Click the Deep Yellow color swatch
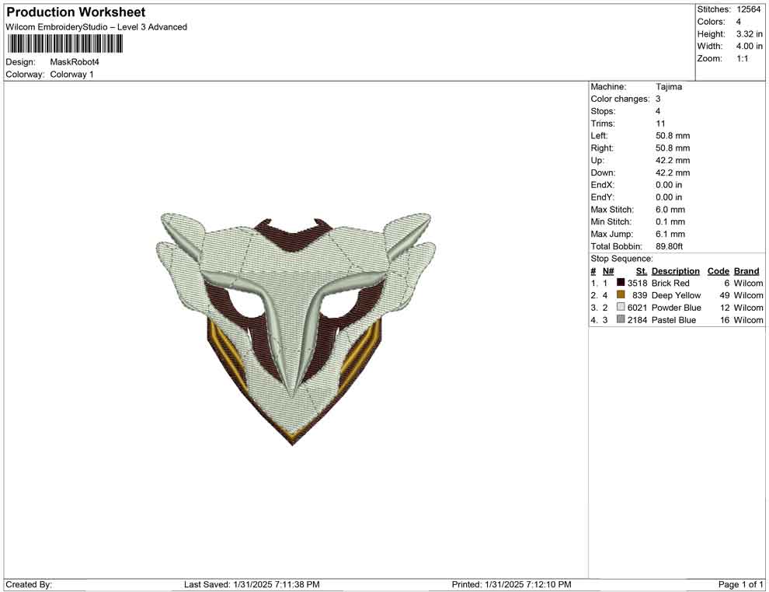The image size is (769, 592). 621,295
